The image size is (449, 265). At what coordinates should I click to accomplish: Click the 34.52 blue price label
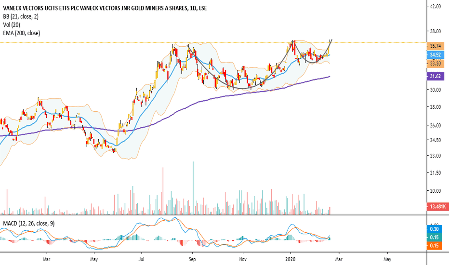(x=435, y=55)
